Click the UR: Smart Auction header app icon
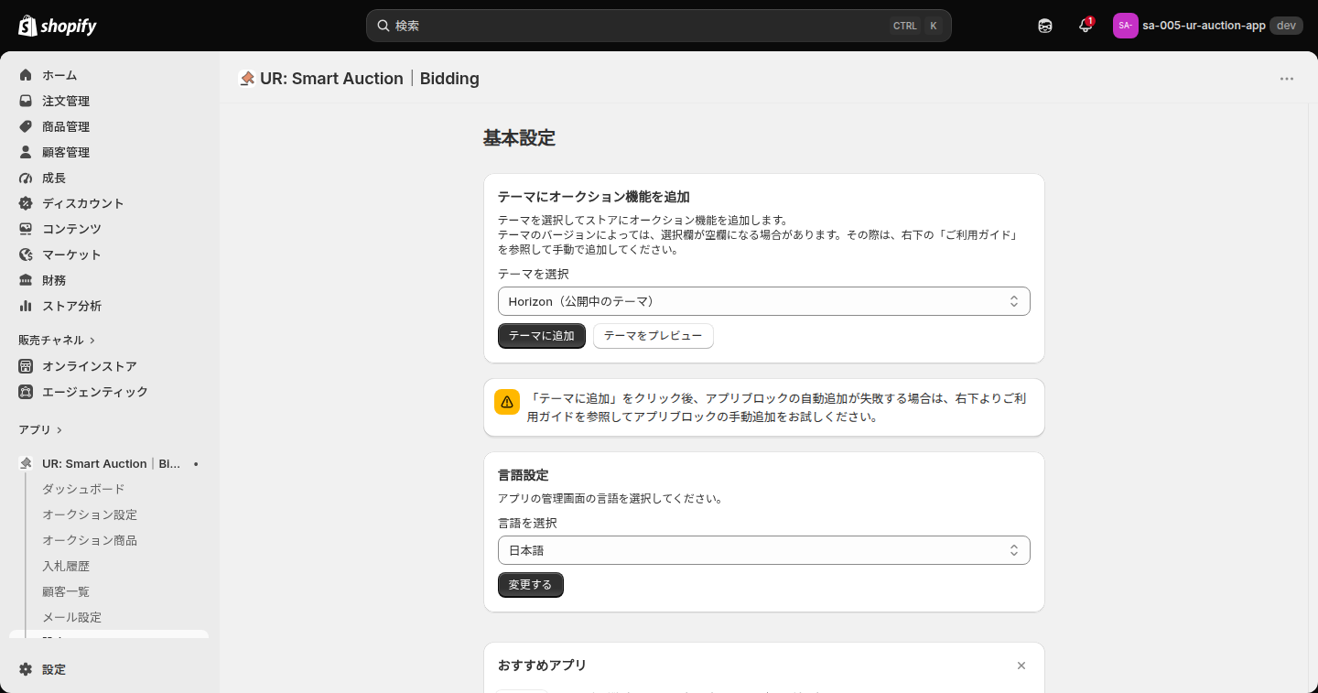Viewport: 1318px width, 693px height. pyautogui.click(x=246, y=79)
